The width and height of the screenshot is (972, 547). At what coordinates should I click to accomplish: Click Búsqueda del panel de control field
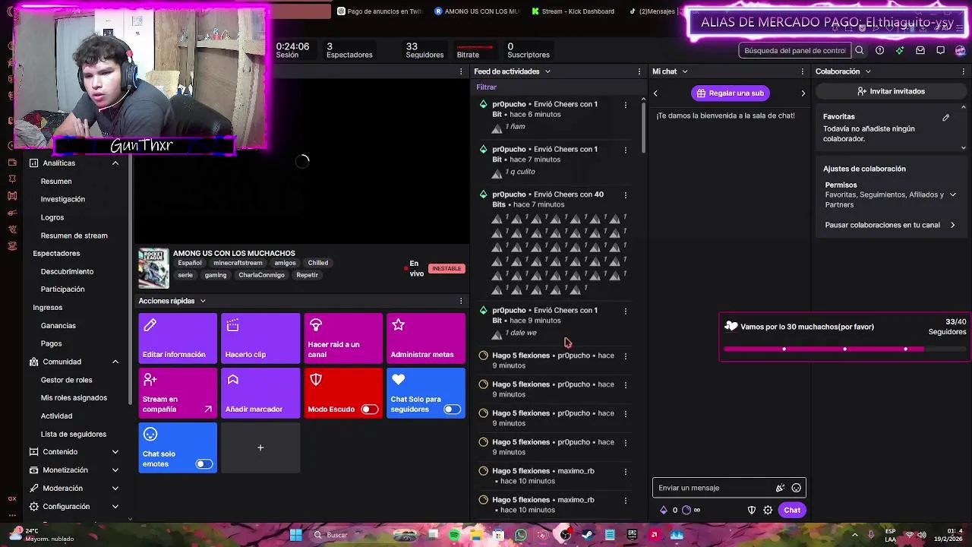(795, 50)
